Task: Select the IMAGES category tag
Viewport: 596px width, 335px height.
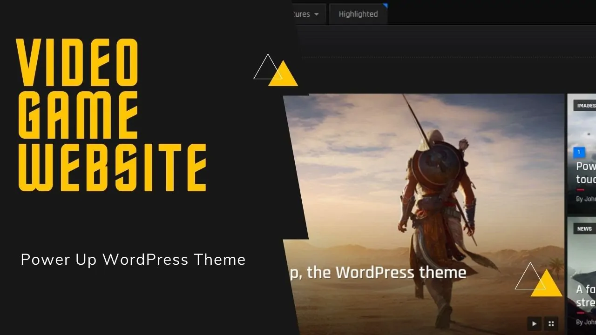Action: point(585,106)
